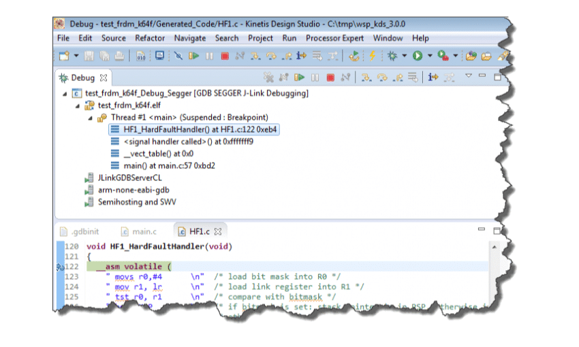579x347 pixels.
Task: Select the JLinkGDBServerCL process entry
Action: (129, 178)
